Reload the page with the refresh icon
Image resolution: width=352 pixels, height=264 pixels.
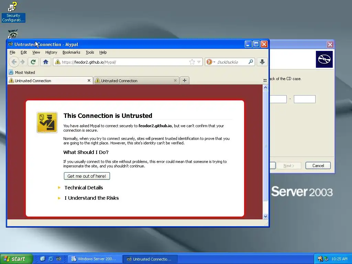pos(33,62)
